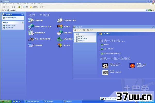155x103 pixels.
Task: Open the Sounds, Speech and Audio Devices icon
Action: (x=31, y=39)
